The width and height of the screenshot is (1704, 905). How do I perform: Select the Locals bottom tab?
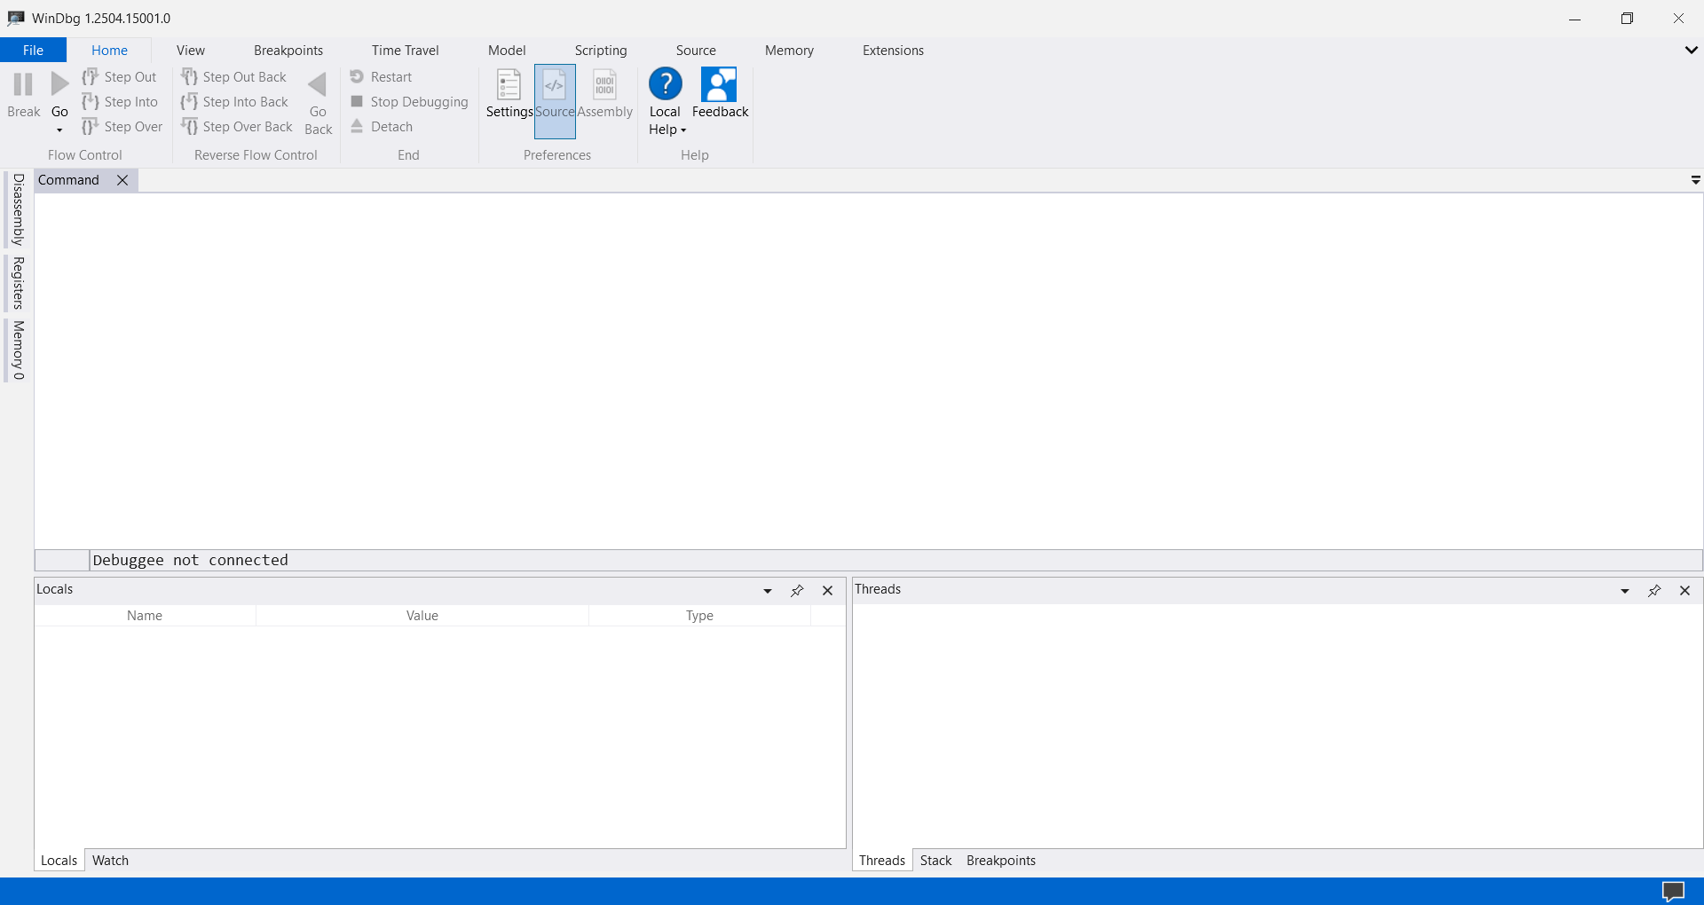point(59,861)
